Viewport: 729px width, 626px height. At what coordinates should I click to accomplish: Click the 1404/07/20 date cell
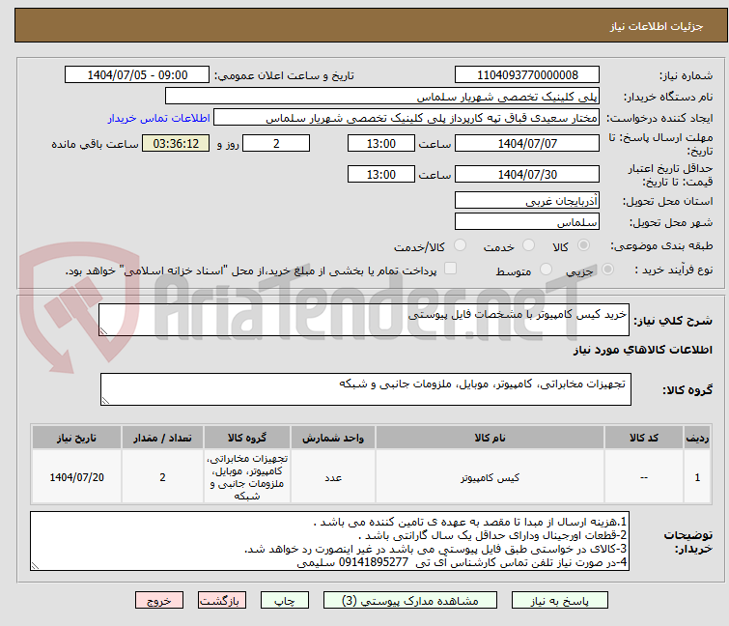click(76, 477)
